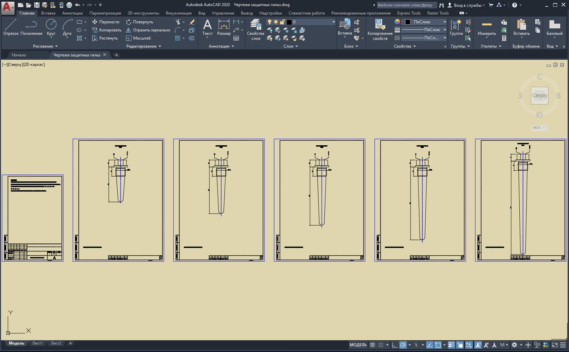This screenshot has height=352, width=569.
Task: Click the Копирование свойств match properties icon
Action: (380, 30)
